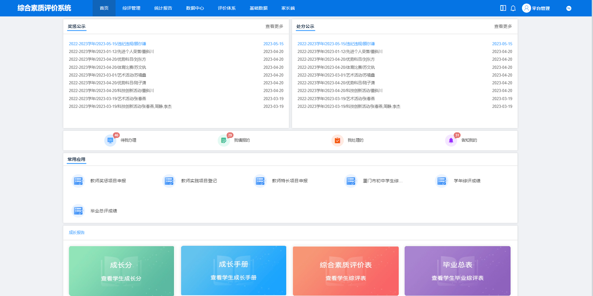Click the round menu icon at far right of header
The height and width of the screenshot is (296, 593).
coord(569,8)
